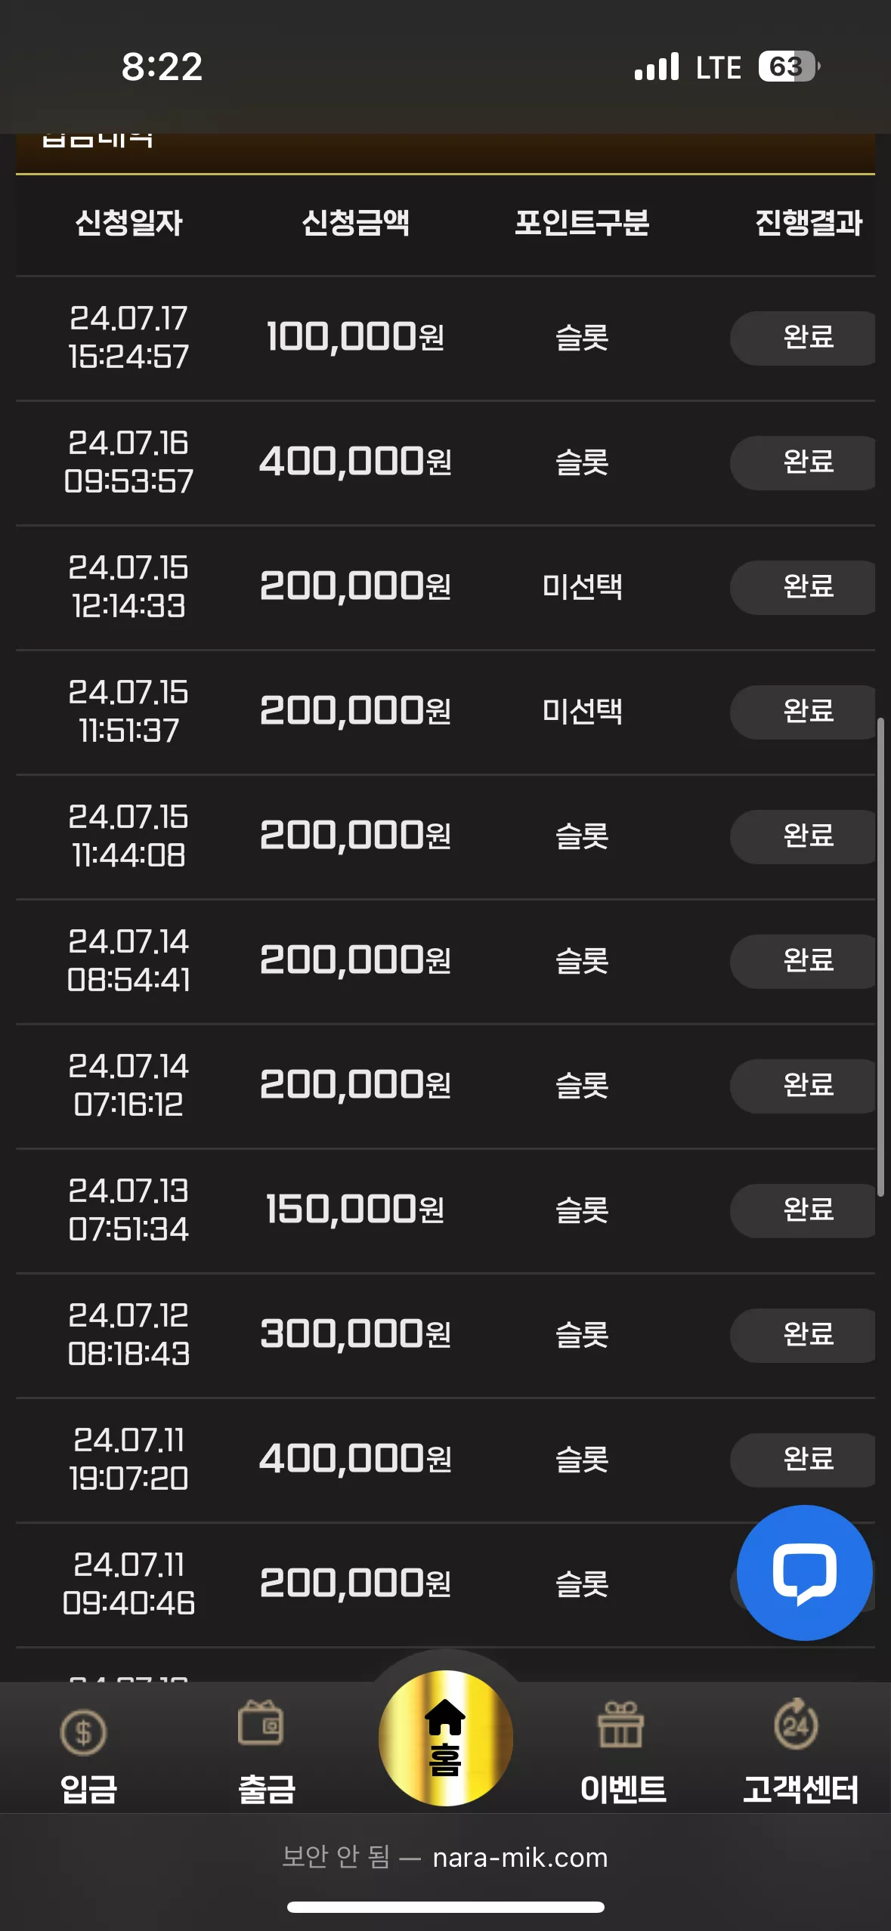The height and width of the screenshot is (1931, 891).
Task: Tap the LTE signal strength indicator
Action: pos(657,66)
